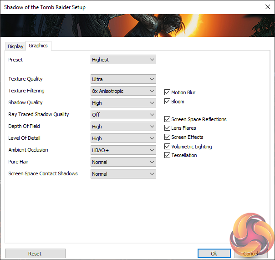Close the Tomb Raider Setup window
Screen dimensions: 275x260
coord(268,7)
